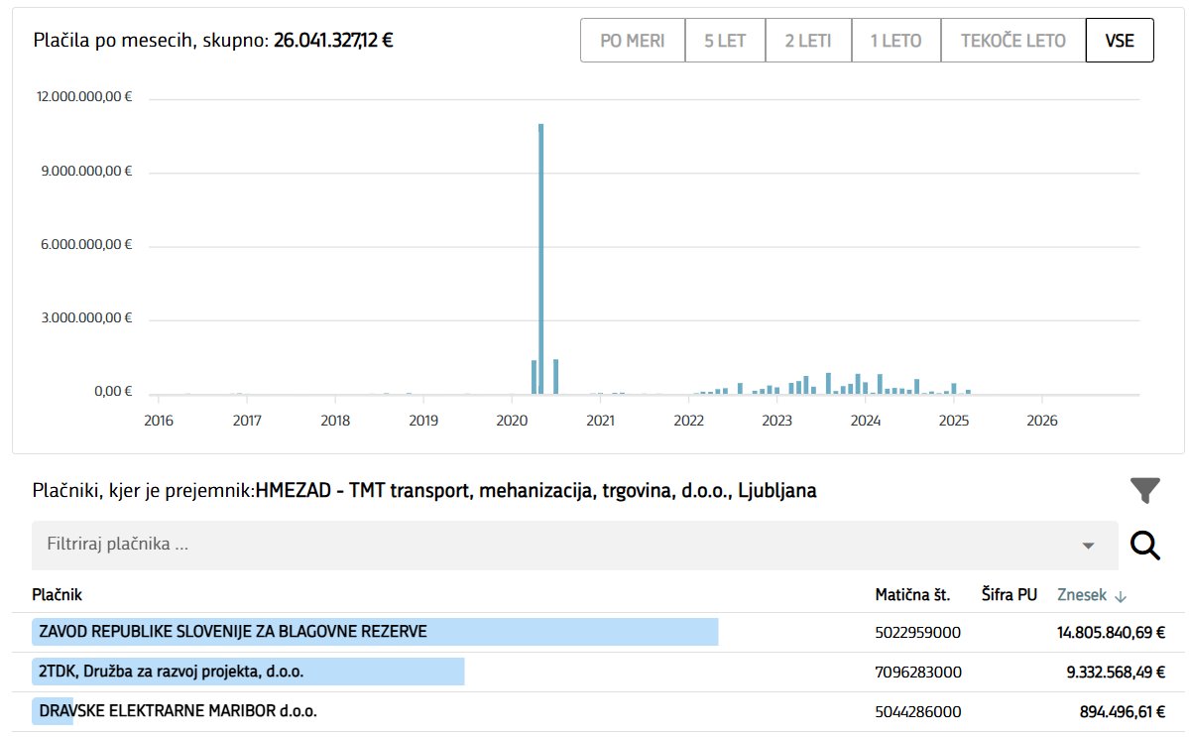Click the 12.000.000,00 € axis label
This screenshot has height=737, width=1189.
(84, 96)
